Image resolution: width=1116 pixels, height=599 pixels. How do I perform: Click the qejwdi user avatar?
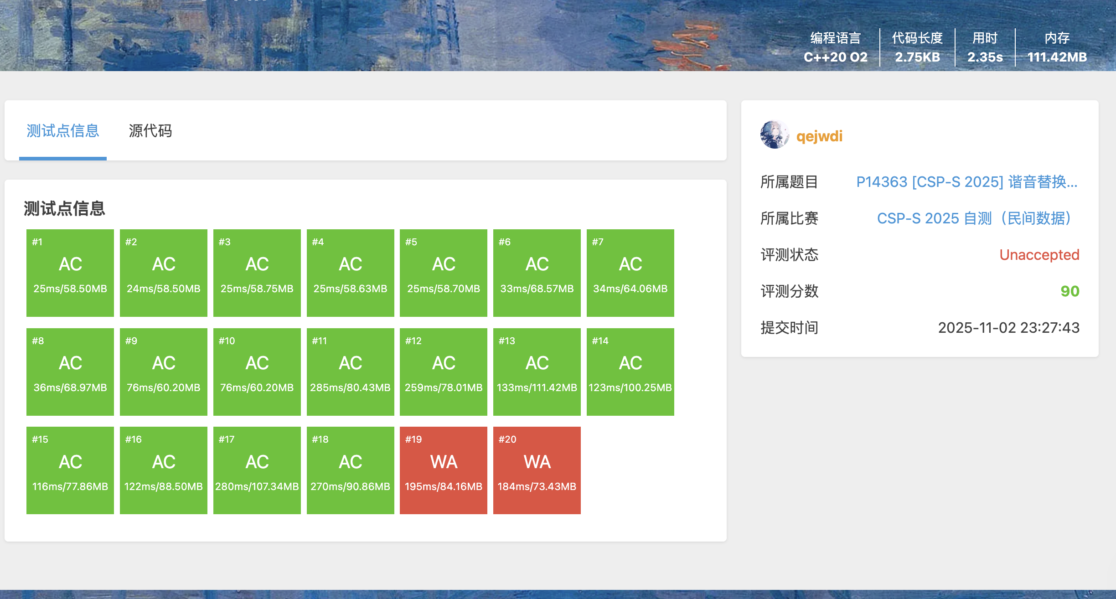[774, 135]
